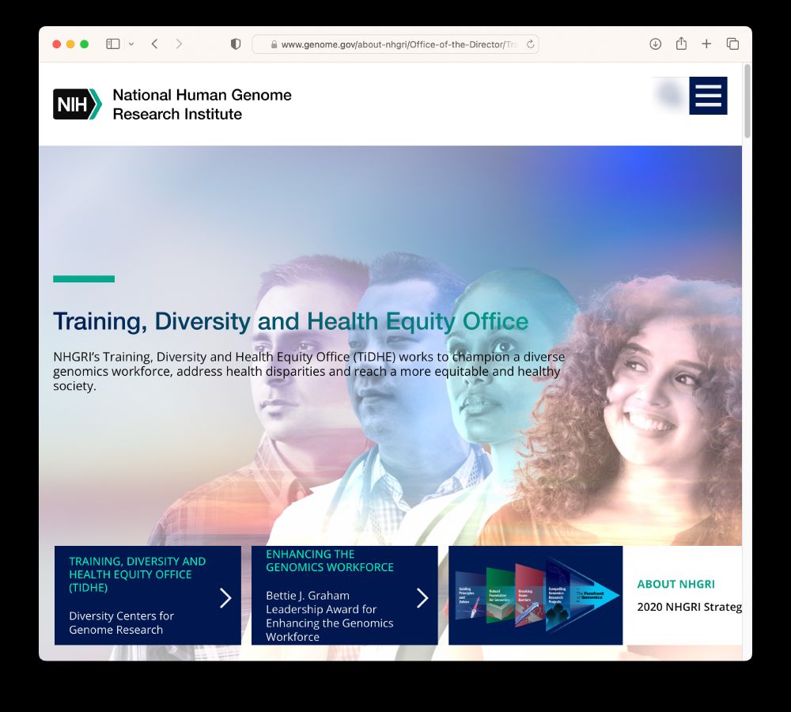Click the genome.gov address bar
The width and height of the screenshot is (791, 712).
pos(395,44)
